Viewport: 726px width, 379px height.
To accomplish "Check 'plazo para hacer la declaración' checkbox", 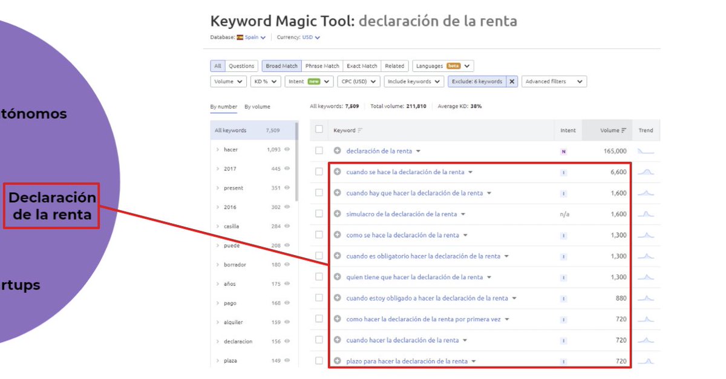I will [319, 361].
